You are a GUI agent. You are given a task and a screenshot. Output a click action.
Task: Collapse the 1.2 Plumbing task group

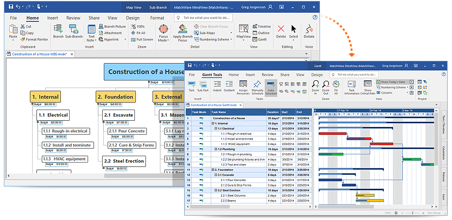216,149
